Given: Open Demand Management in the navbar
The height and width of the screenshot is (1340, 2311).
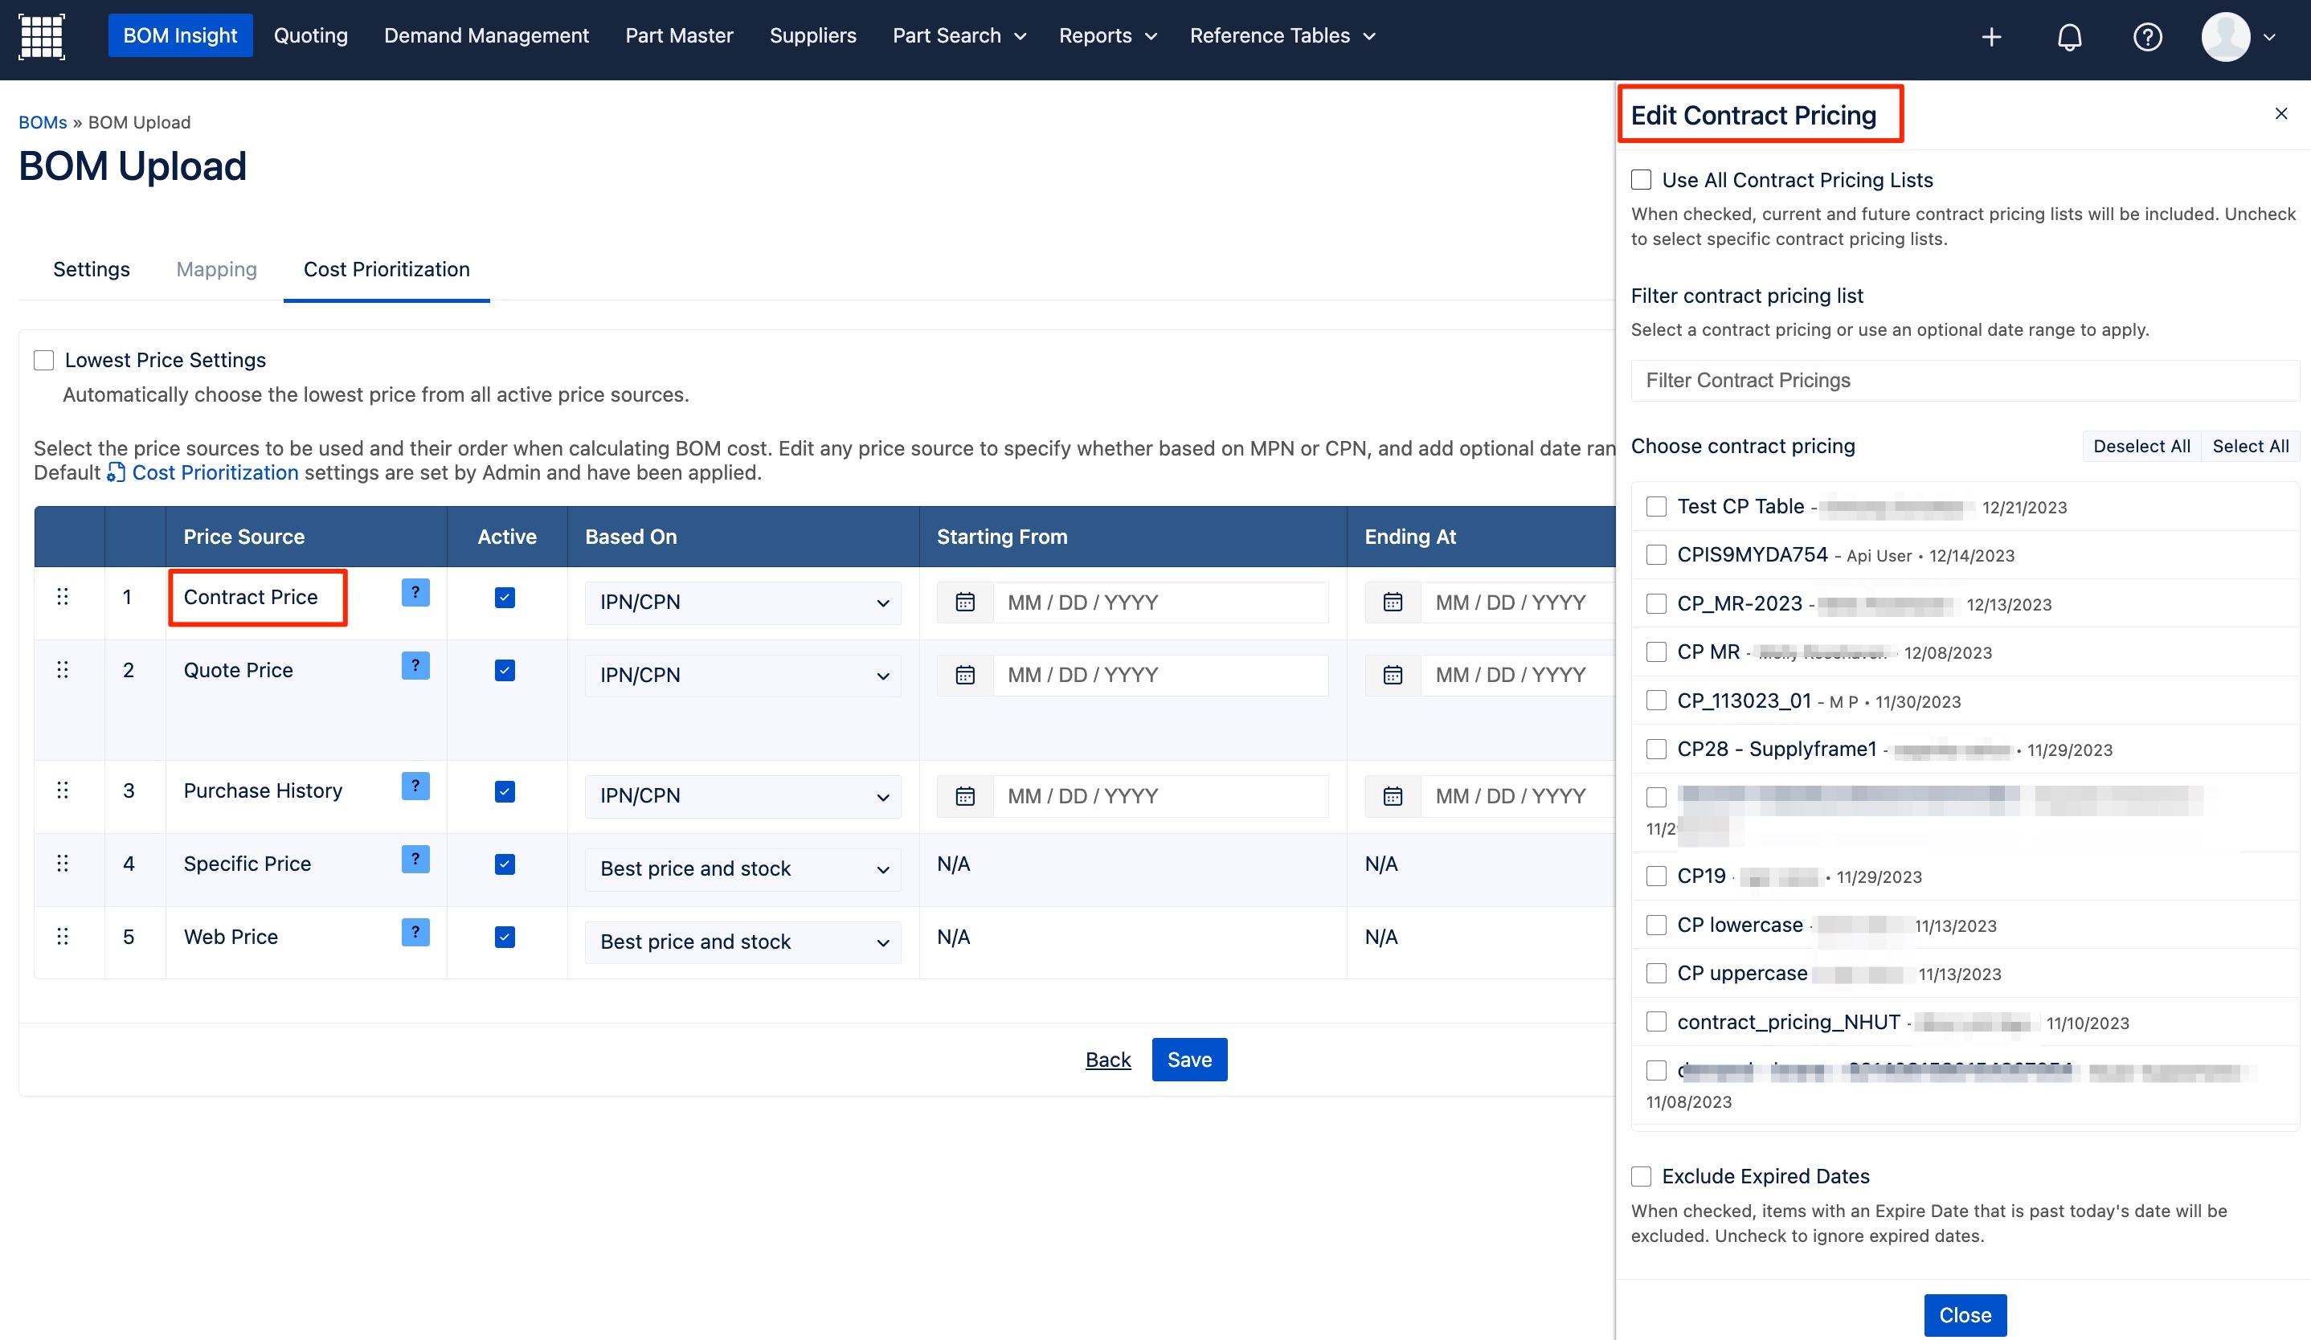Looking at the screenshot, I should [486, 35].
